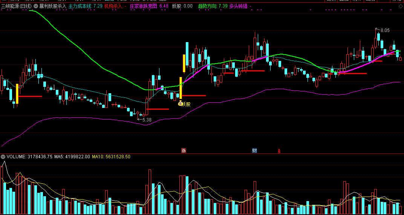This screenshot has width=404, height=215.
Task: Expand the VOLUME indicator menu arrow
Action: click(3, 156)
